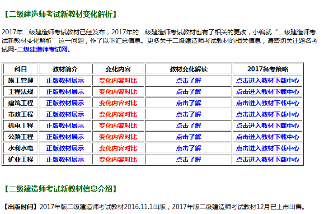Open the 二级建造师考试网 link in the intro paragraph
The width and height of the screenshot is (324, 214).
[42, 49]
